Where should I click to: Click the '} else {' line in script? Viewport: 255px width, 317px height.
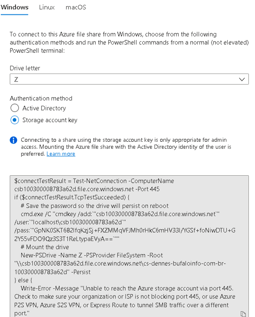tap(23, 280)
